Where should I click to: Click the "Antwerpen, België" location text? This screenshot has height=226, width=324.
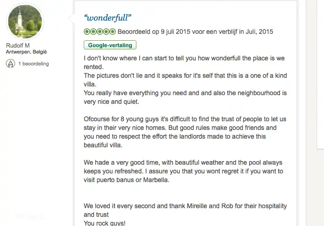pos(27,52)
